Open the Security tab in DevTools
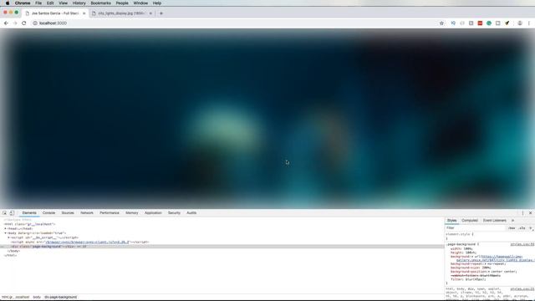 [x=174, y=212]
